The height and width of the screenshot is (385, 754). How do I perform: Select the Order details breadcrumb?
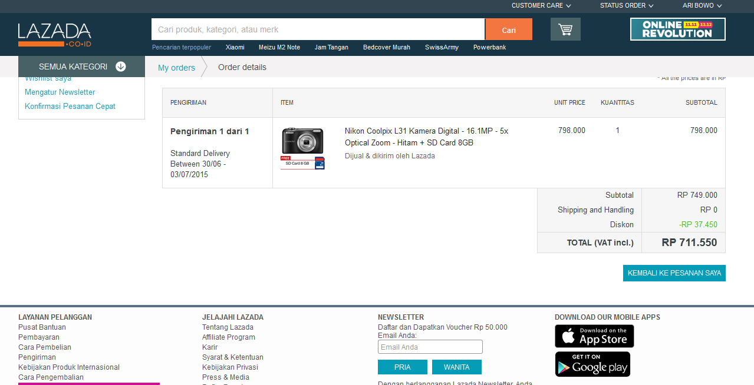[x=242, y=67]
